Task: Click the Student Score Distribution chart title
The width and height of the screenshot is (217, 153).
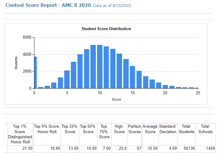Action: (106, 29)
